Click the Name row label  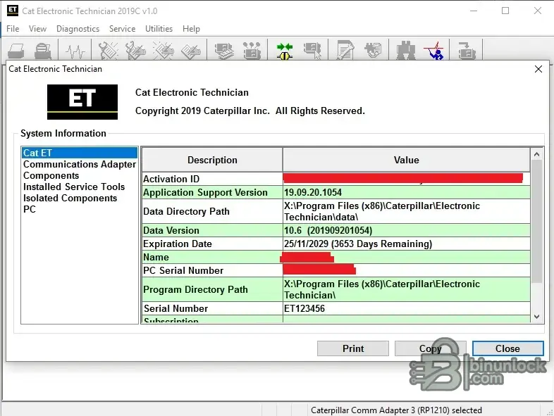coord(156,257)
